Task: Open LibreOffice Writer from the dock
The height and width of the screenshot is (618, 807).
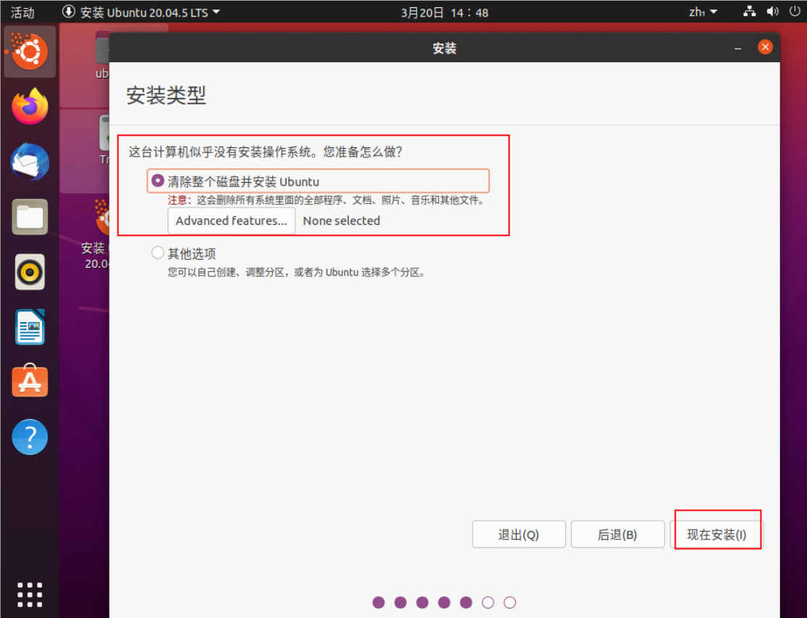Action: coord(30,326)
